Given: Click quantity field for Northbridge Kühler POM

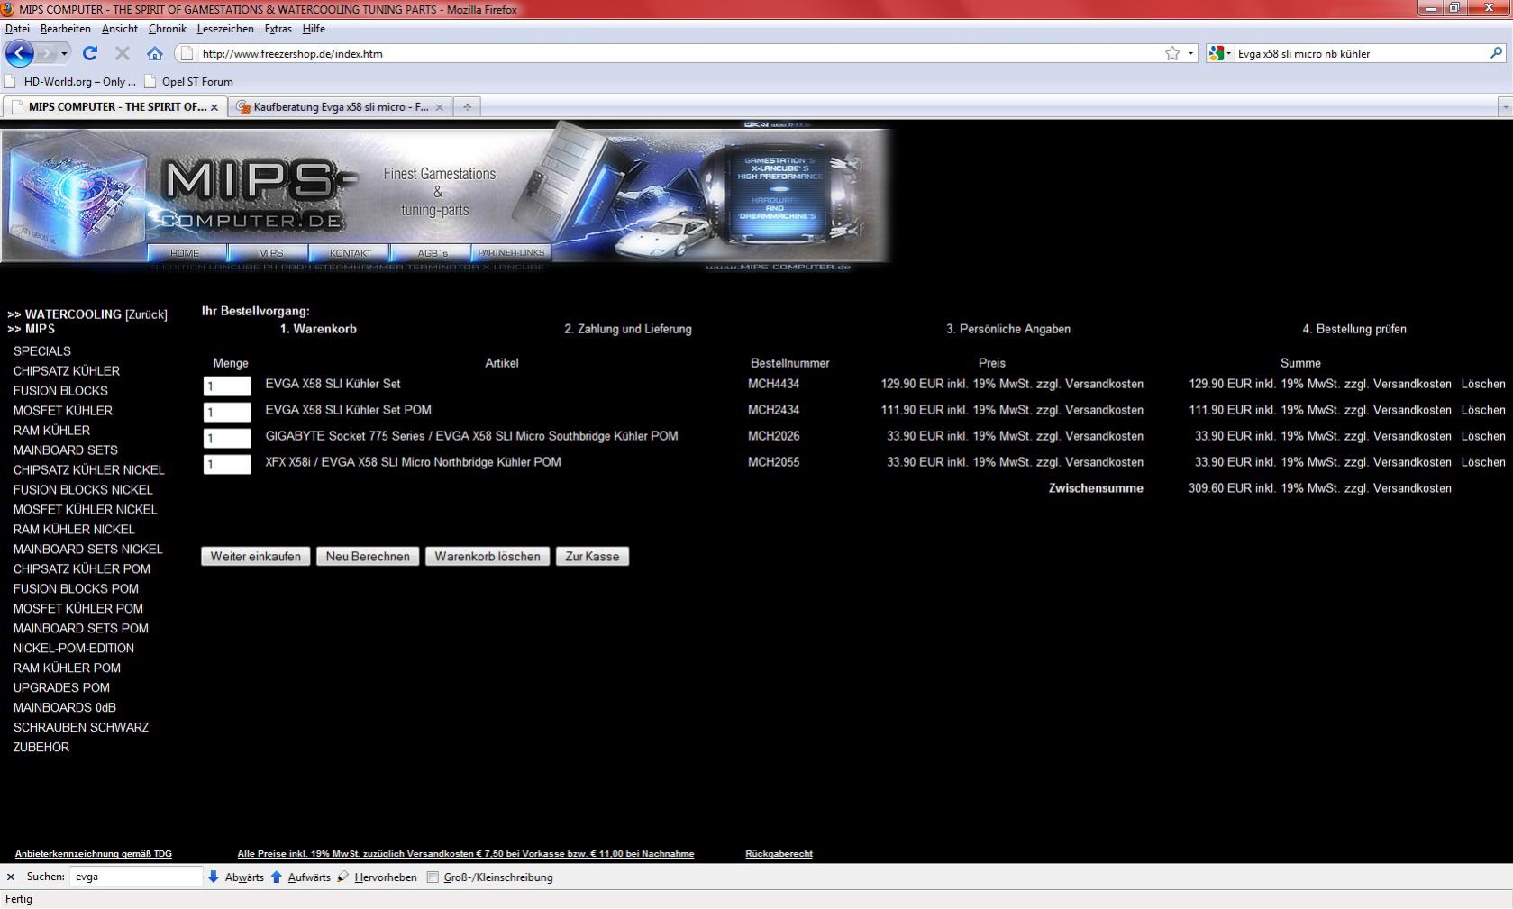Looking at the screenshot, I should [227, 464].
